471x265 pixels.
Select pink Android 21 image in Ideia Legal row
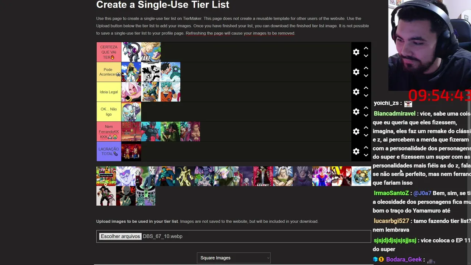coord(131,92)
